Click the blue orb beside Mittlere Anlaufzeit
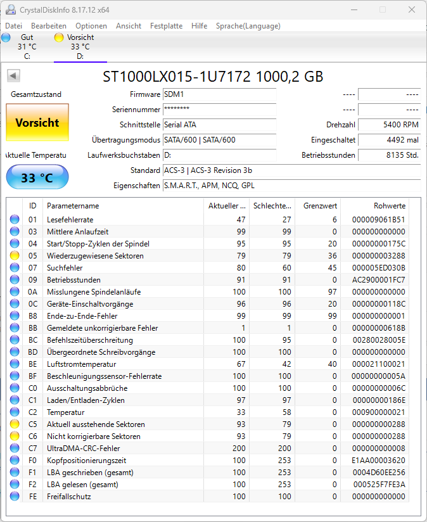427x522 pixels. coord(15,231)
